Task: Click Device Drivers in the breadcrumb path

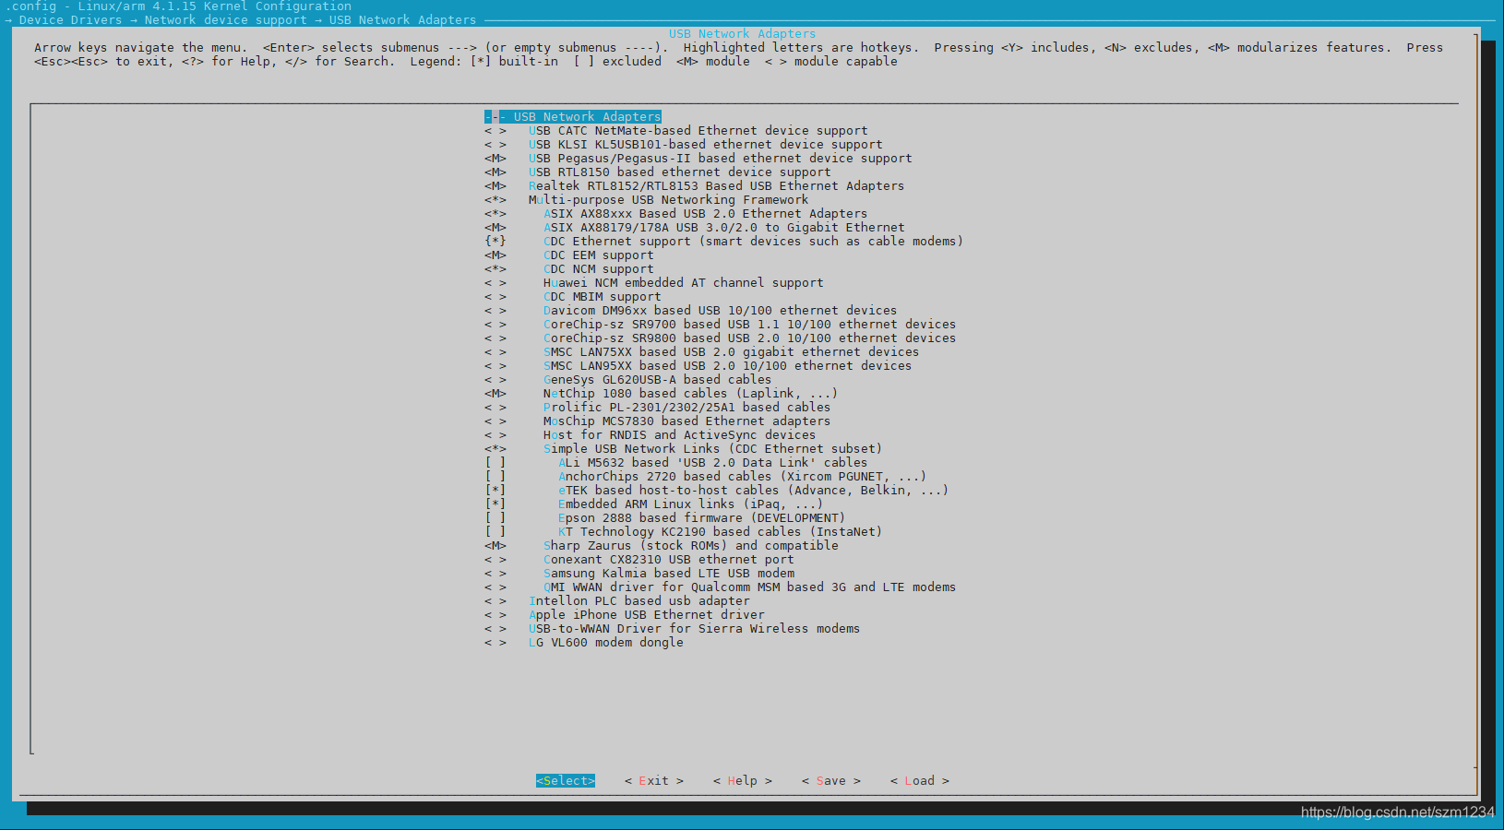Action: [x=71, y=20]
